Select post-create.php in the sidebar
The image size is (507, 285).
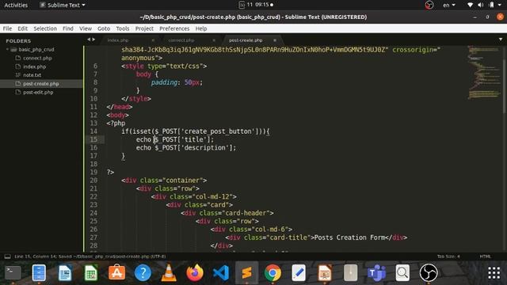tap(41, 84)
